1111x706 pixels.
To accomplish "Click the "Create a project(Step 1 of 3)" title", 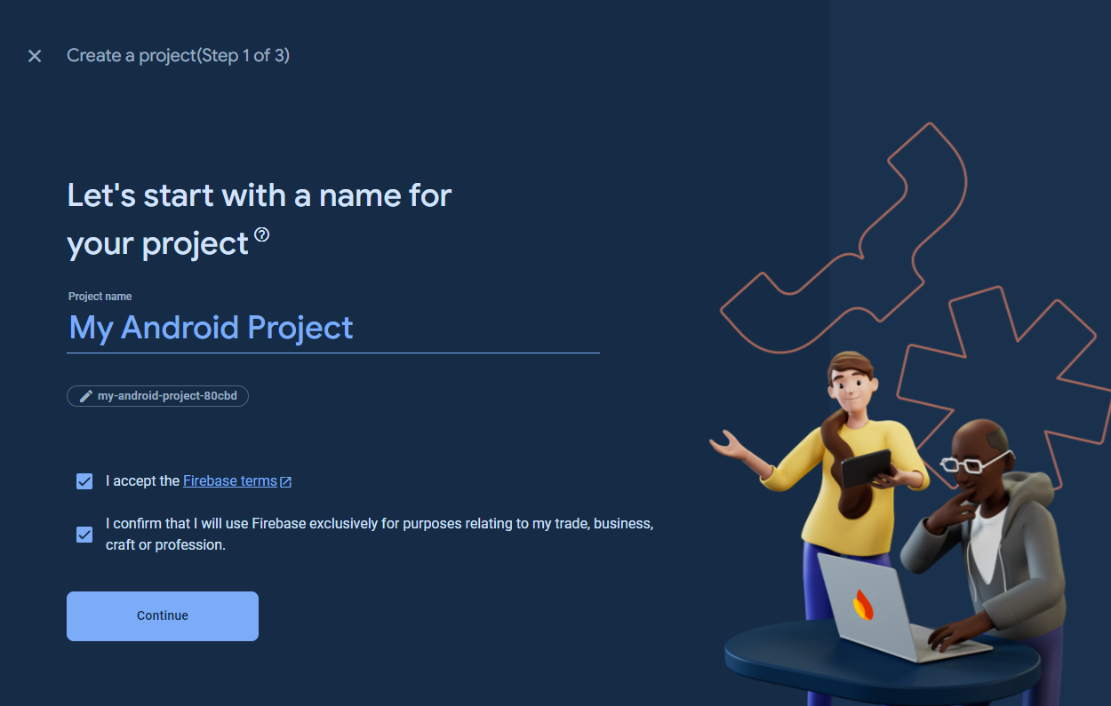I will (179, 56).
